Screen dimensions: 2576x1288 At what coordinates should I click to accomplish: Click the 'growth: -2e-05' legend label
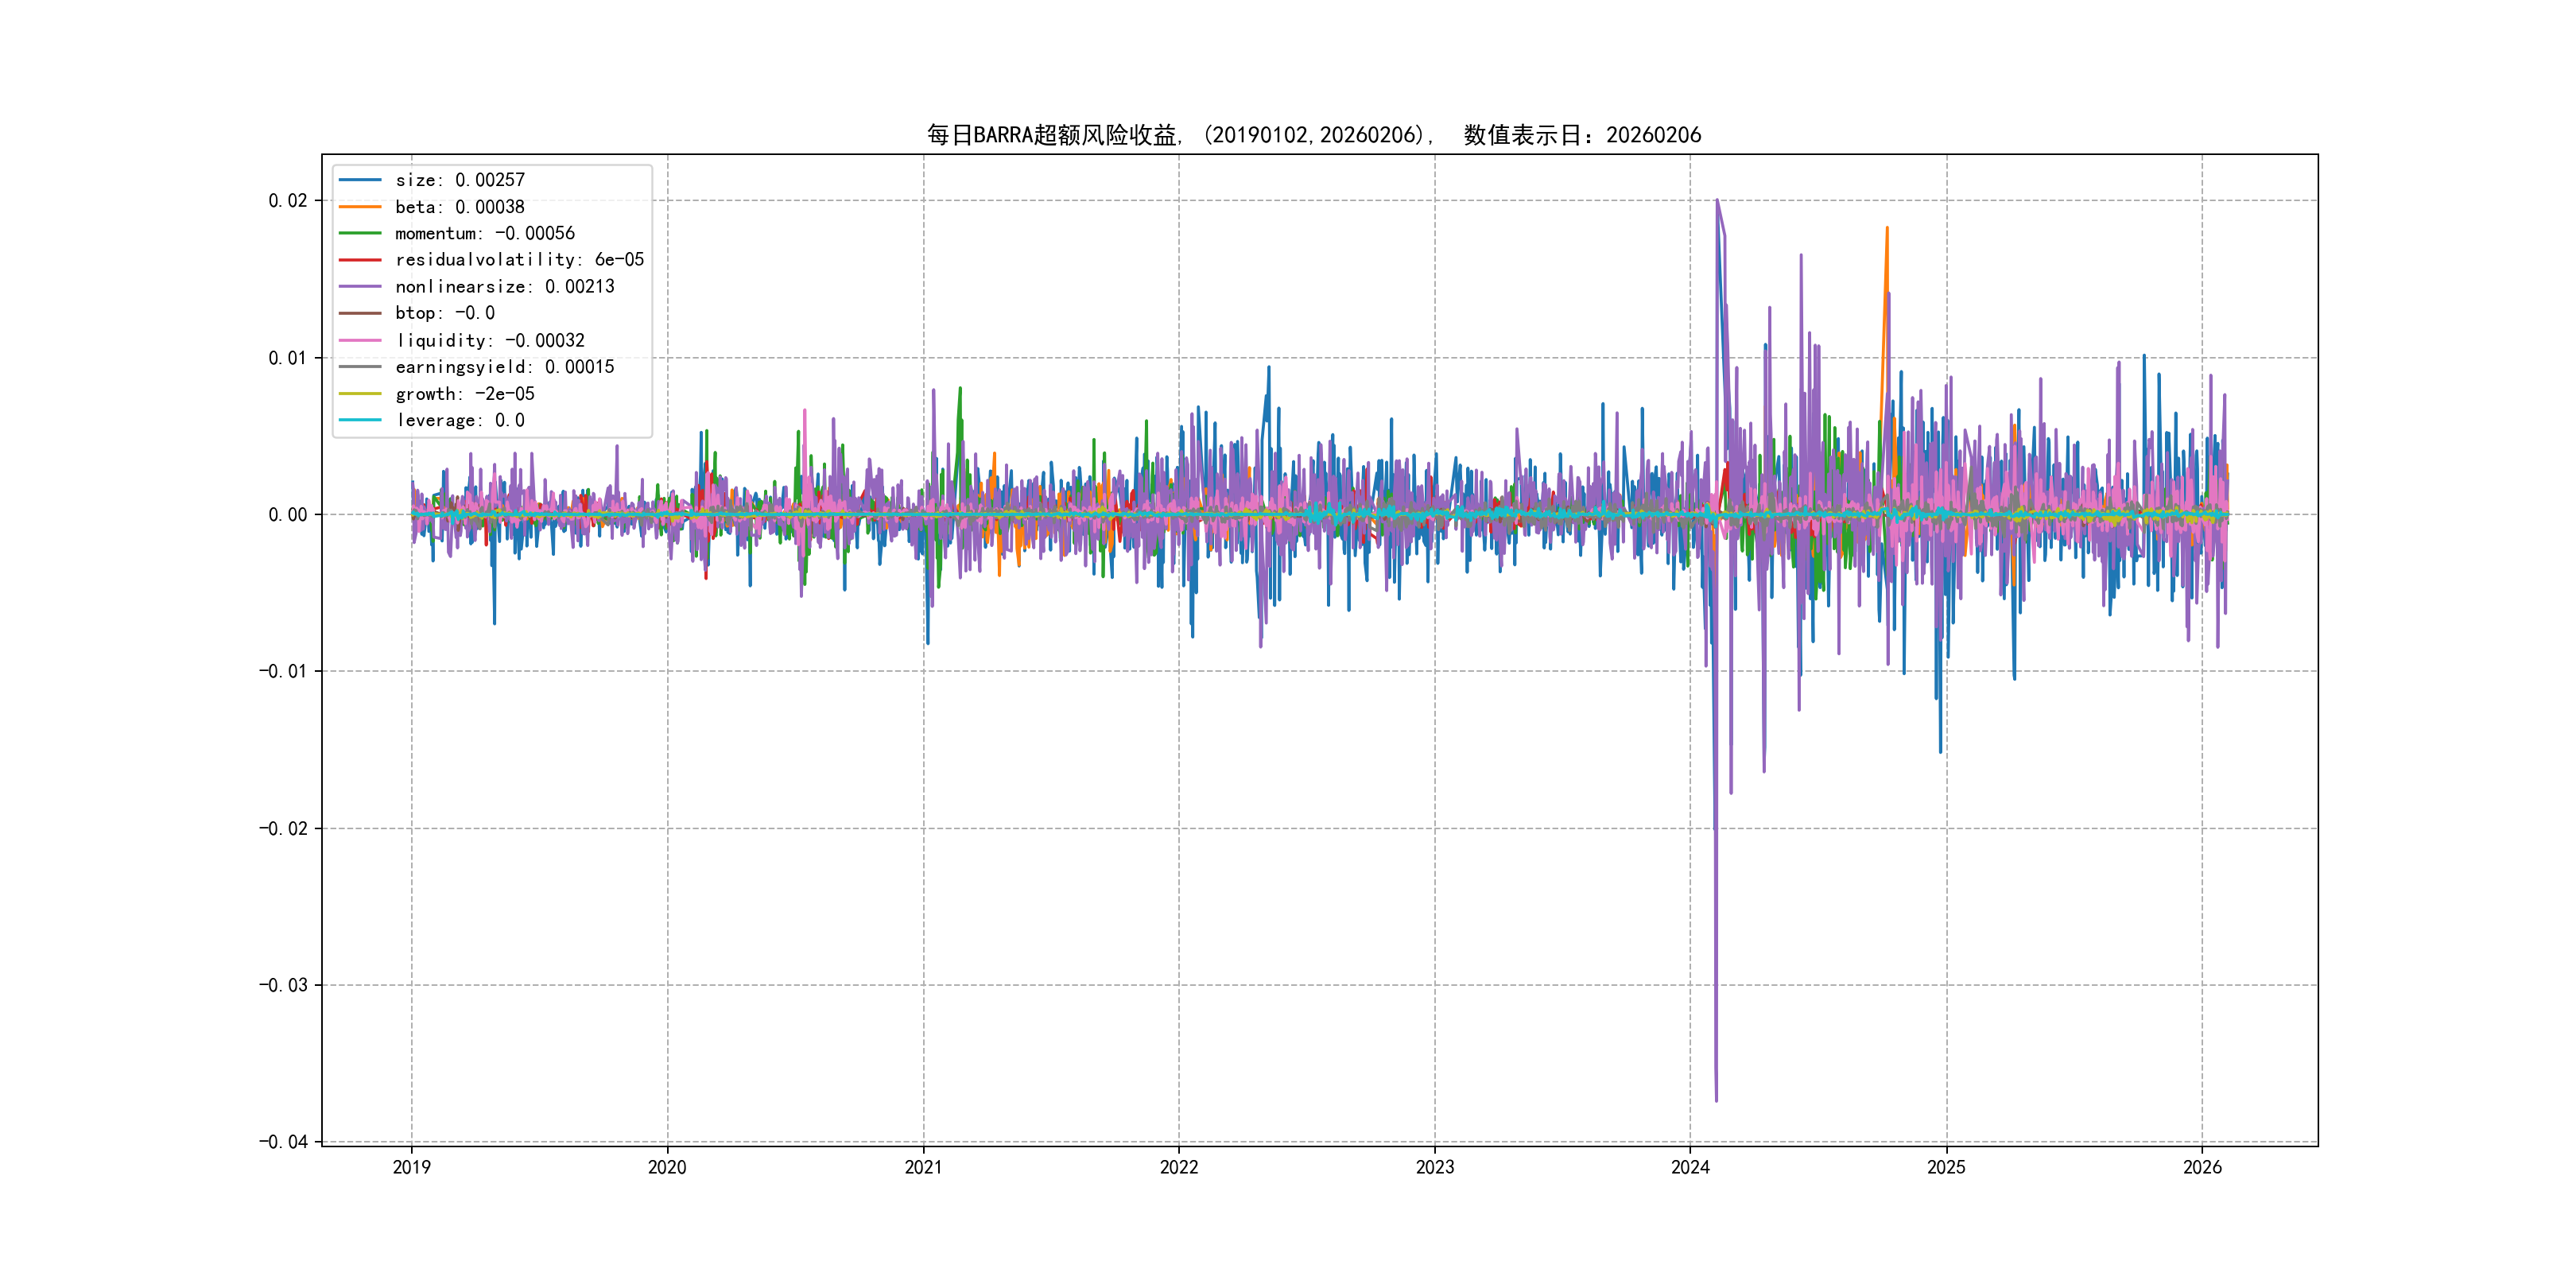[464, 394]
